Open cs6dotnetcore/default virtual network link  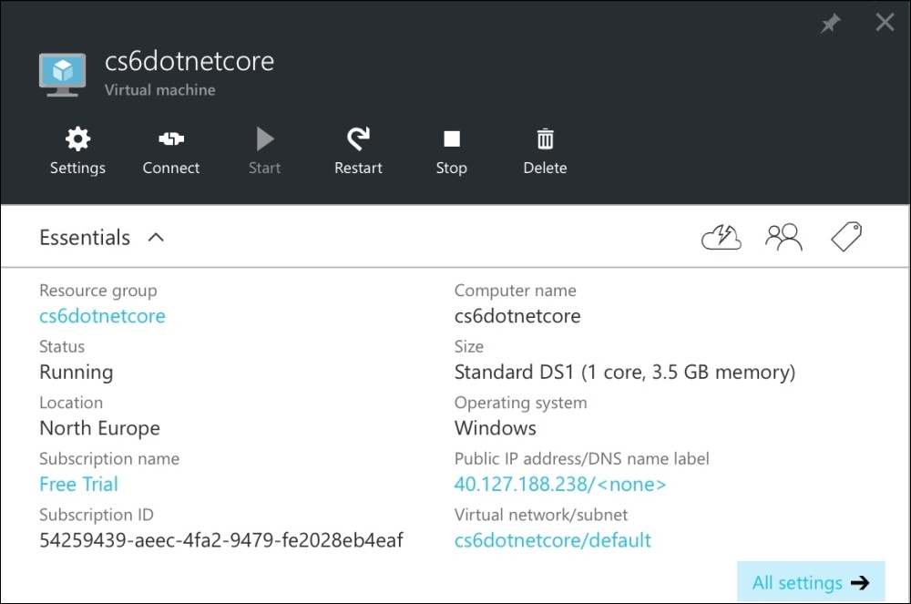coord(553,541)
